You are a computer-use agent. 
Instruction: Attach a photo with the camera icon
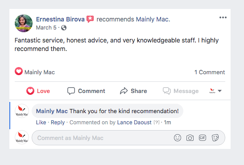[x=190, y=138]
